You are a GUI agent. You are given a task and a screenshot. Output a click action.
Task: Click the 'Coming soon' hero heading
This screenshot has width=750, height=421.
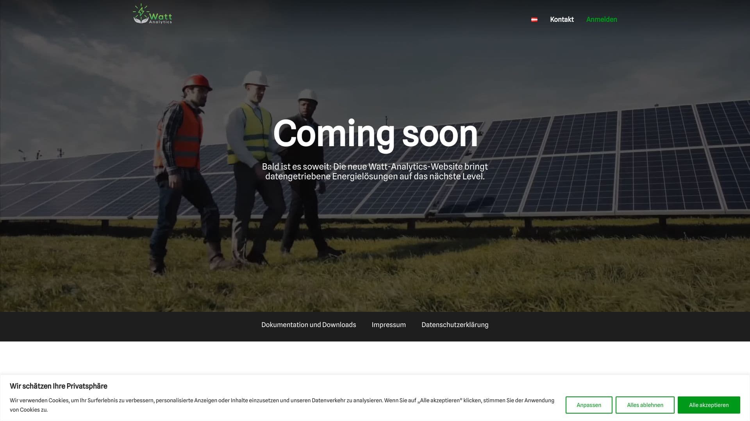pos(376,134)
